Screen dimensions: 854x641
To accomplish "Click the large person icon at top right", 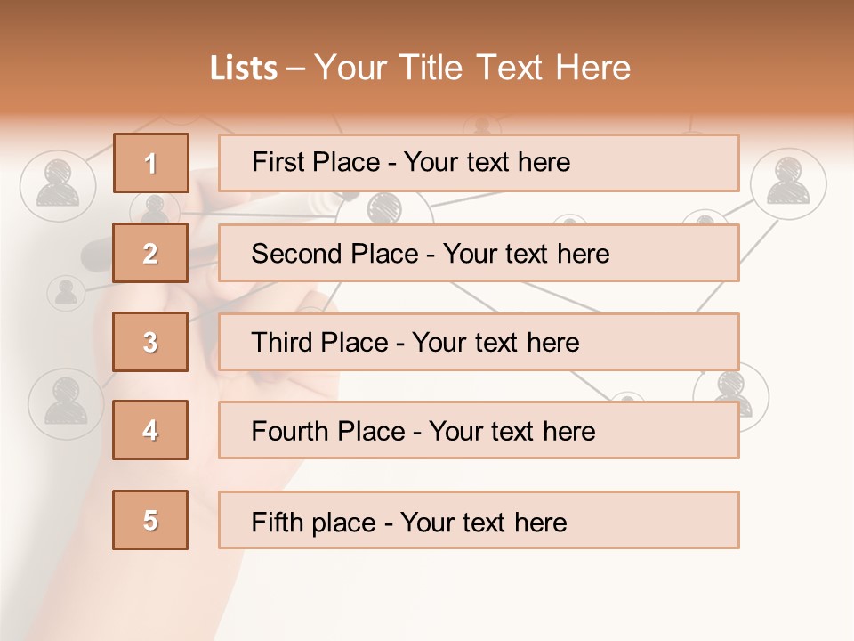I will tap(788, 181).
